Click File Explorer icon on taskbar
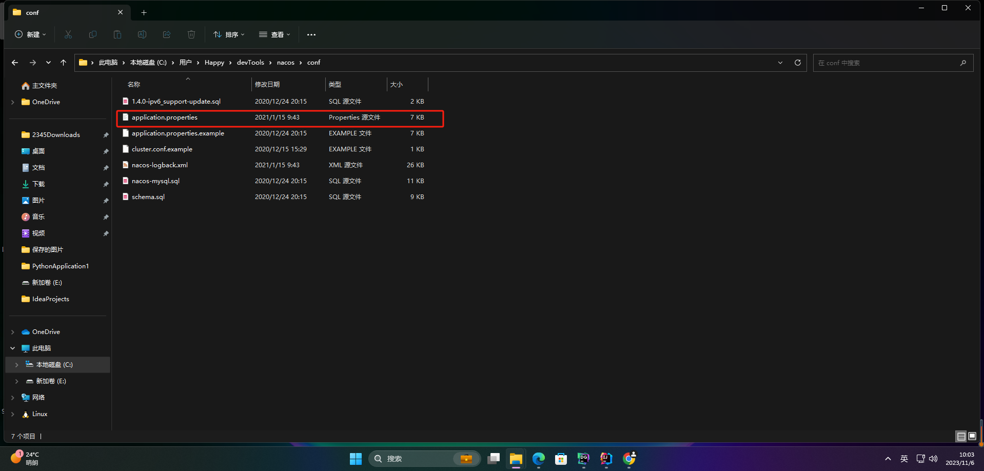Screen dimensions: 984x471 516,459
